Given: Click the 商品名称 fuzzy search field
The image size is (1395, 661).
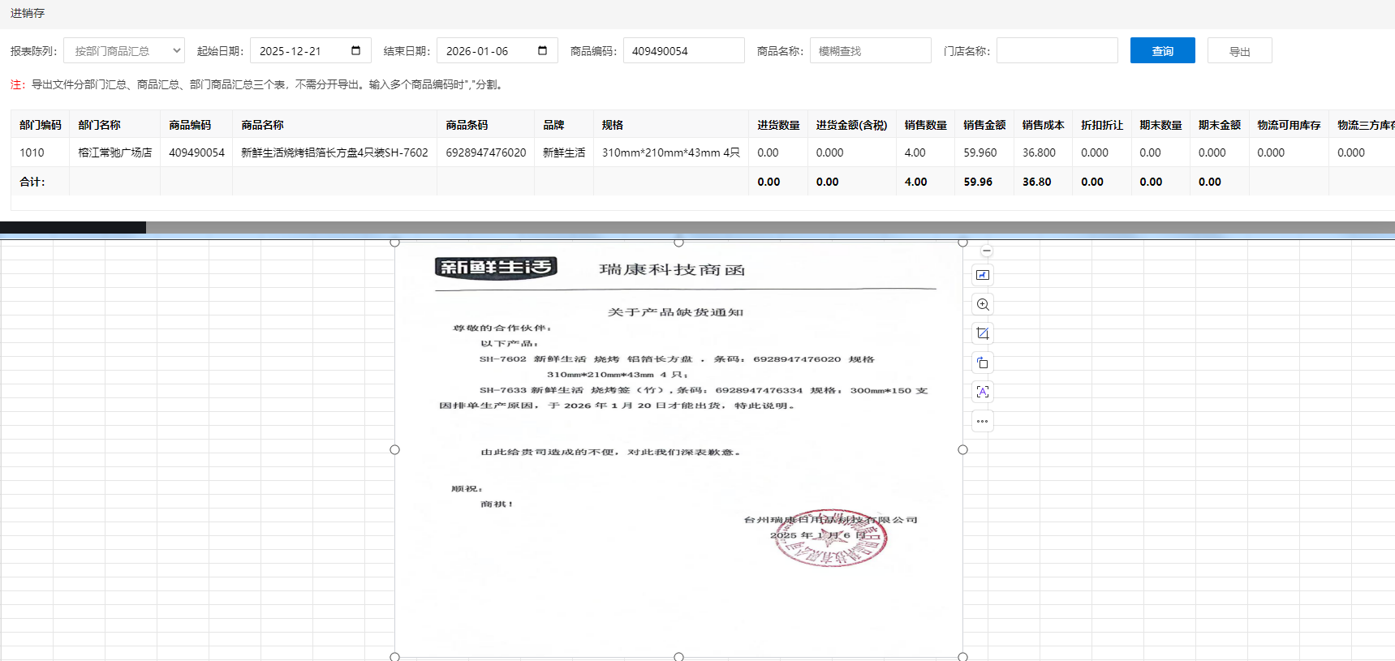Looking at the screenshot, I should [x=870, y=51].
